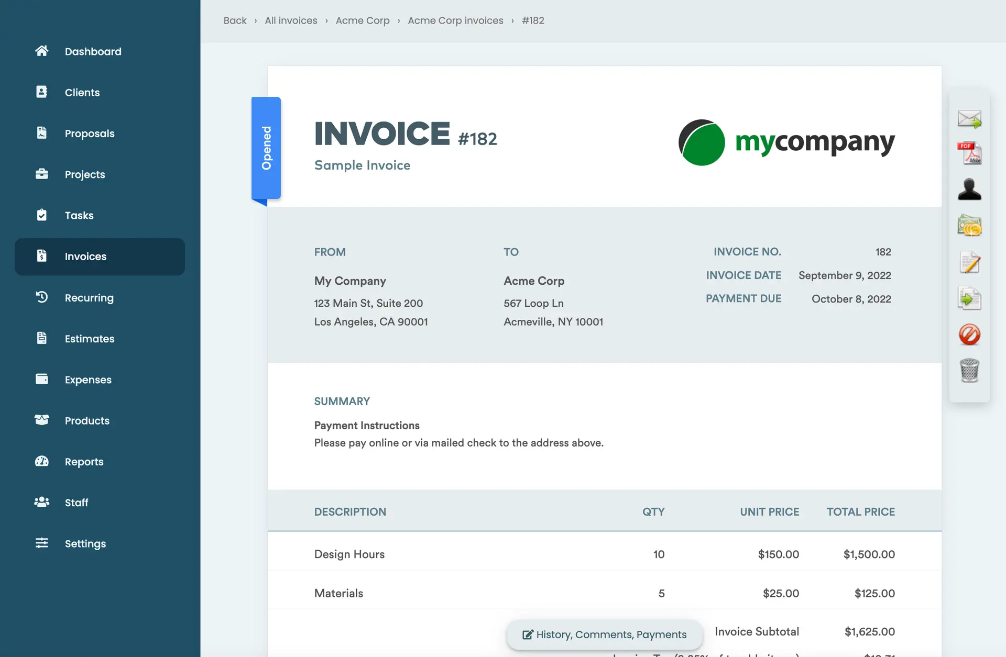
Task: Click the Back breadcrumb link
Action: coord(235,20)
